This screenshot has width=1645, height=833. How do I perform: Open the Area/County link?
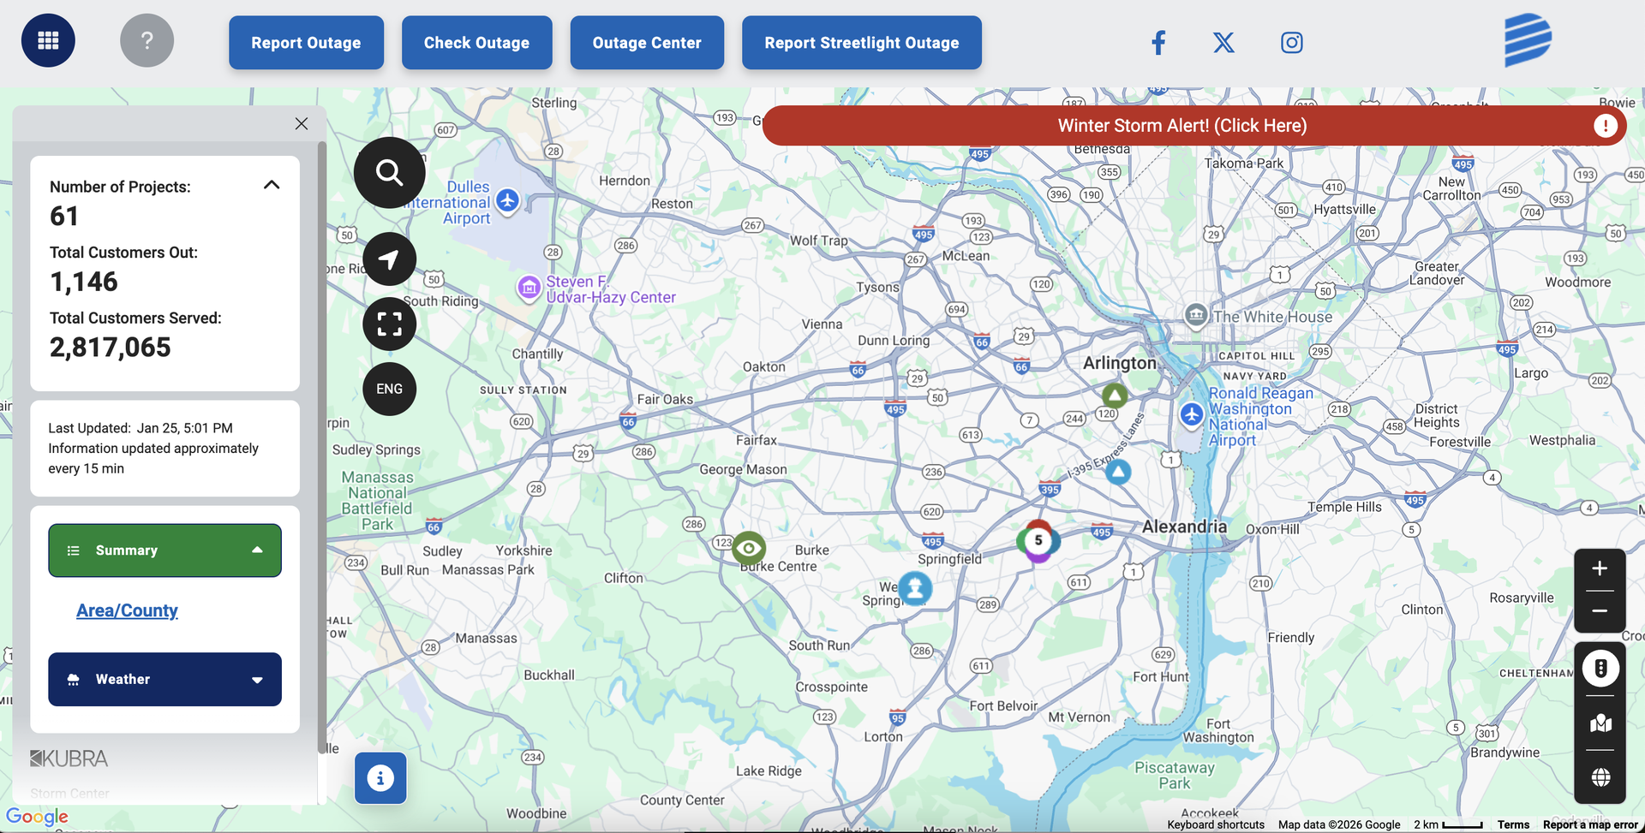pos(127,610)
